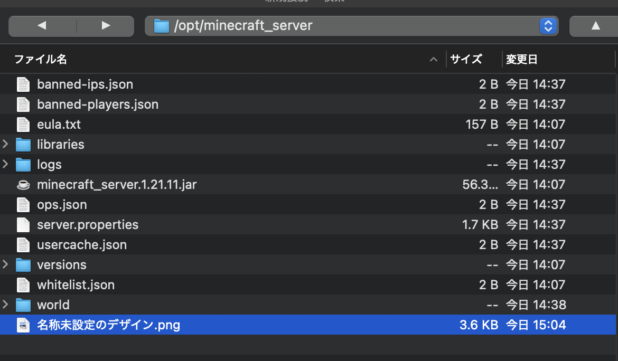Click the minecraft_server jar Java icon
Viewport: 618px width, 361px height.
pyautogui.click(x=23, y=185)
